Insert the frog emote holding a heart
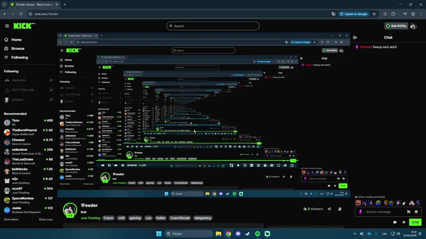This screenshot has width=426, height=239. click(x=391, y=203)
